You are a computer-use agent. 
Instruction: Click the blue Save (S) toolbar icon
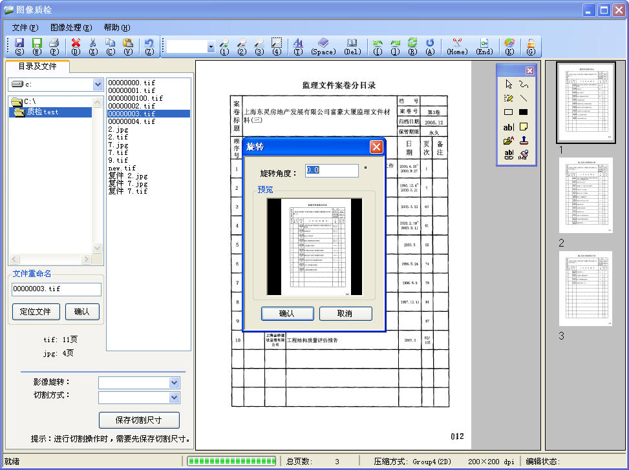(x=19, y=44)
